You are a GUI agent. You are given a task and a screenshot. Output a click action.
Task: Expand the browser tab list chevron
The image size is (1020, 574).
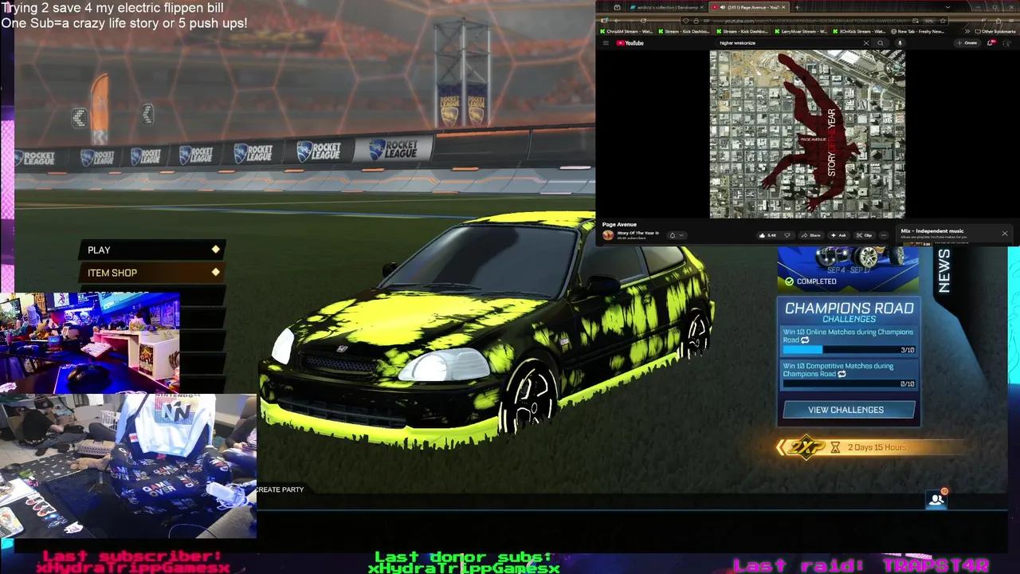pos(947,7)
